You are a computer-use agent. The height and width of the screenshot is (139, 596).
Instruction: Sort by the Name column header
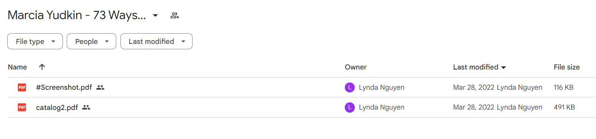tap(17, 67)
